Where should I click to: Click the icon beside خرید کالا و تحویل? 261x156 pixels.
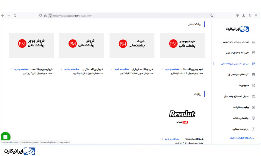pos(253,53)
